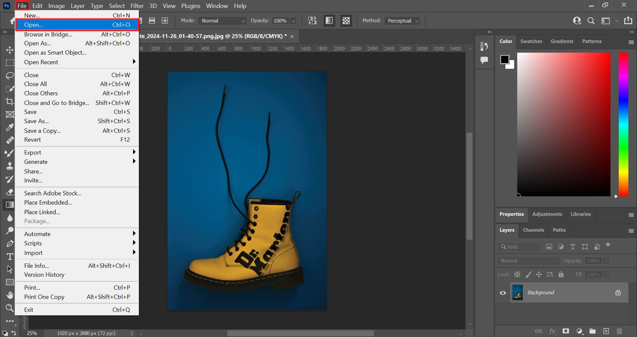Switch to the Channels tab
The height and width of the screenshot is (337, 637).
point(533,230)
